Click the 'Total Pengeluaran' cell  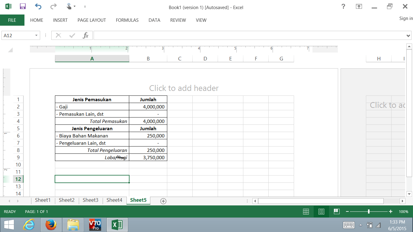(92, 150)
